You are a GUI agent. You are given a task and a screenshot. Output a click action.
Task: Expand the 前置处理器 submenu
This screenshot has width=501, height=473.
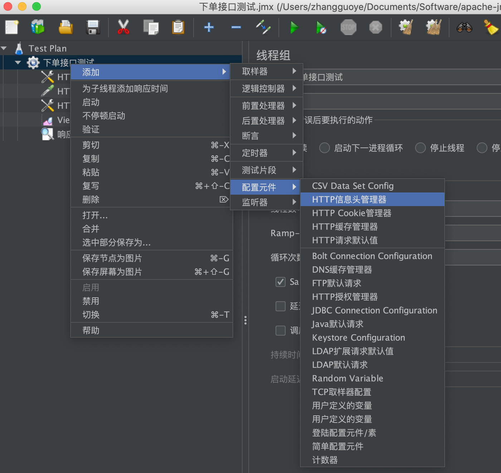[x=267, y=106]
